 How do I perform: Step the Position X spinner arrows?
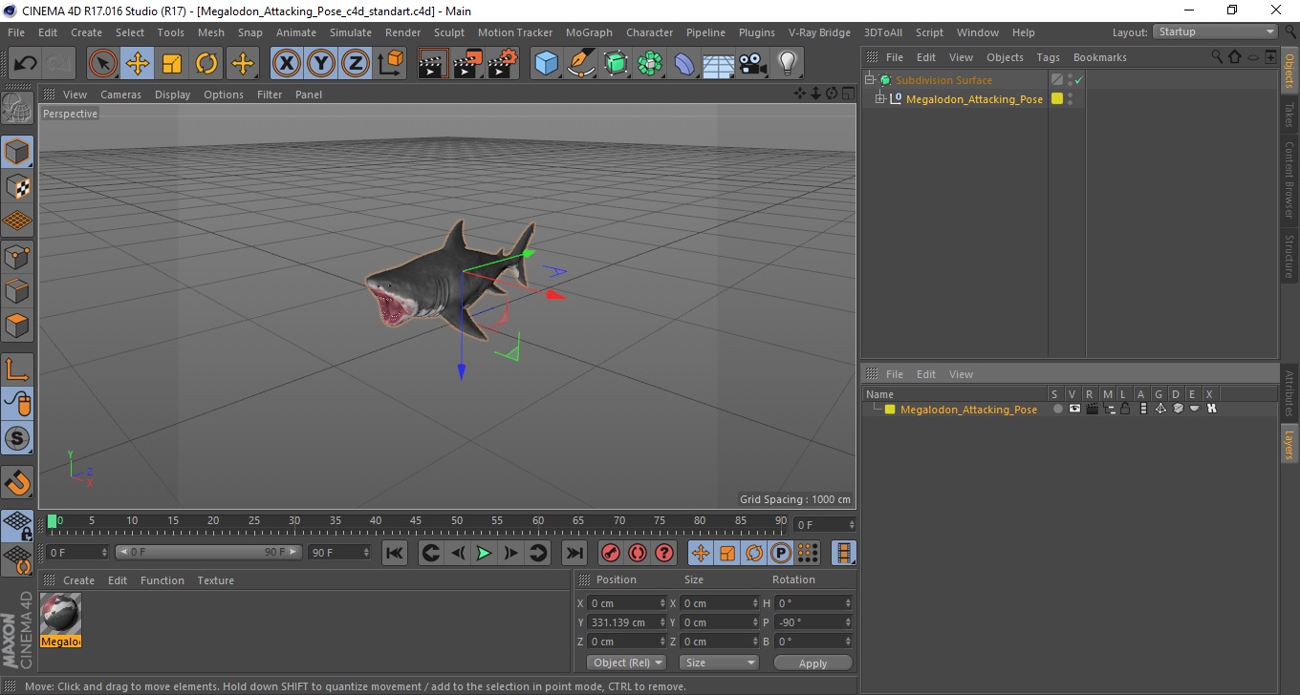(x=662, y=603)
